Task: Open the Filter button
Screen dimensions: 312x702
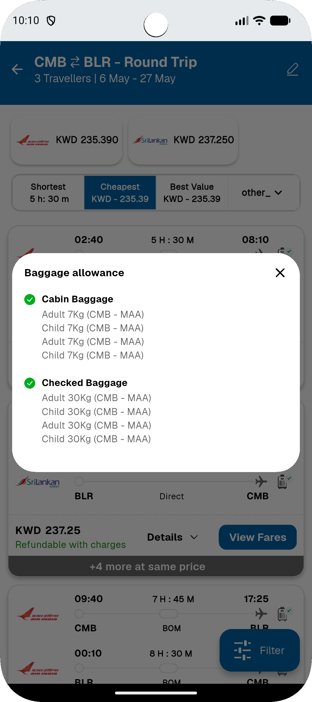Action: (x=259, y=650)
